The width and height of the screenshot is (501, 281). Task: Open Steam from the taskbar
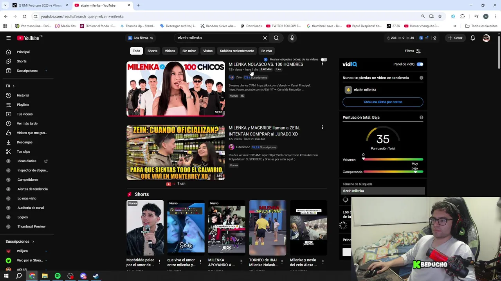[96, 276]
